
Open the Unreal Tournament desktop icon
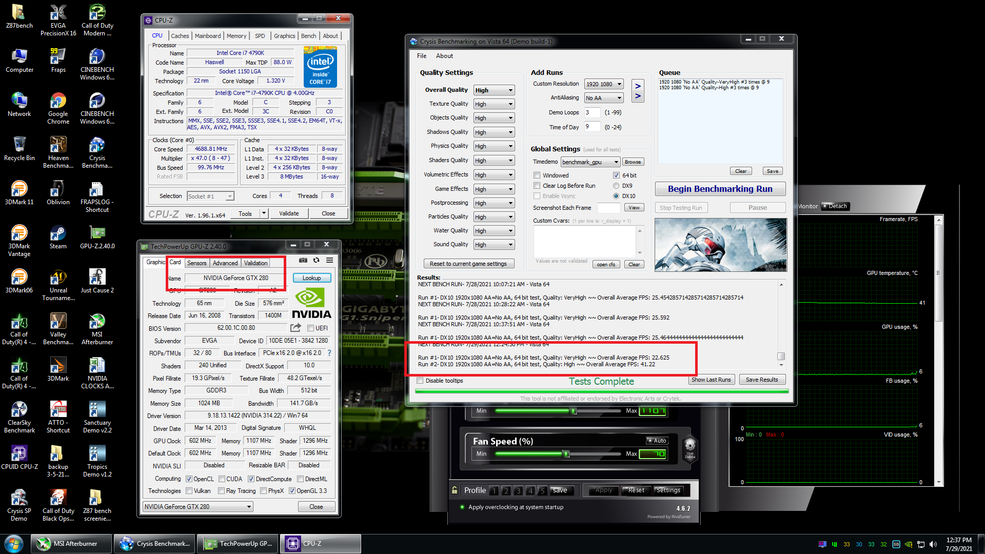[58, 285]
